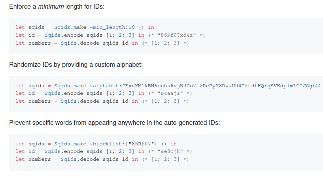Click the 'let' keyword on the blocklist line
The width and height of the screenshot is (323, 177).
[x=20, y=144]
